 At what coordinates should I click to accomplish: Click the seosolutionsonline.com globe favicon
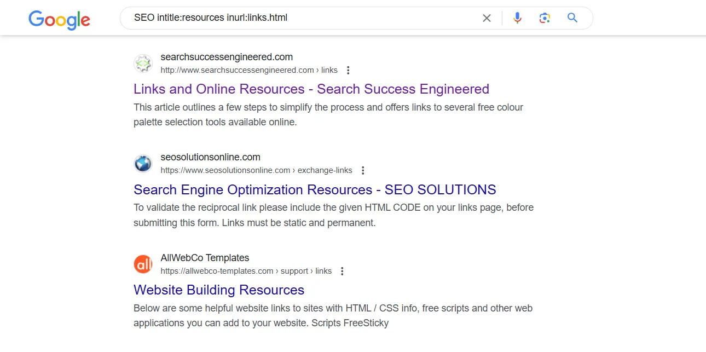(143, 164)
